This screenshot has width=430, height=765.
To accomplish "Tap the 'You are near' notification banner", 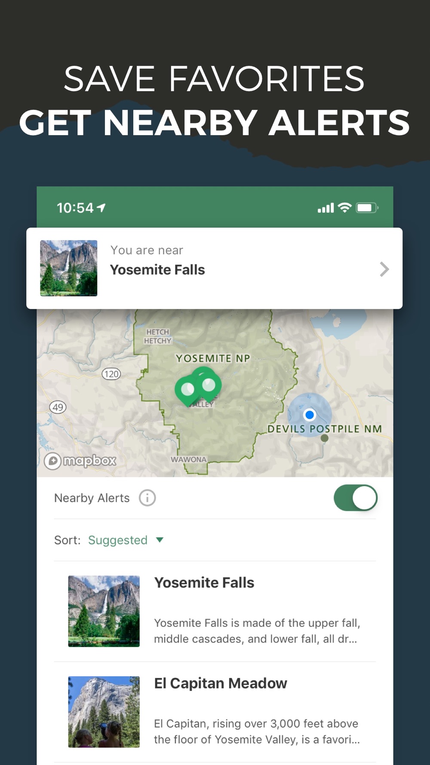I will click(215, 268).
